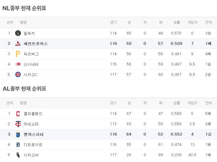The width and height of the screenshot is (217, 162).
Task: Click the Cleveland Guardians logo icon
Action: tap(18, 114)
